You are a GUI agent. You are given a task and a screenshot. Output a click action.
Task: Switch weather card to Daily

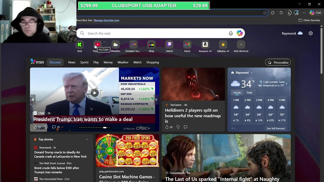249,93
